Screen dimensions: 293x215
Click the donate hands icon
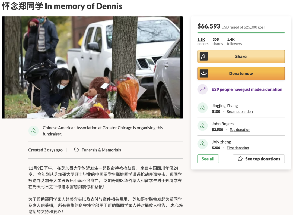(x=204, y=73)
